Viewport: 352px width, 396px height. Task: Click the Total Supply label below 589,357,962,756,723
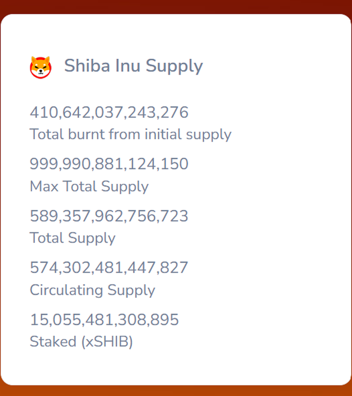[x=72, y=238]
